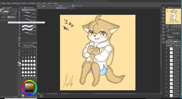
Task: Toggle the vector erase checkbox in the tool property panel
Action: (2, 20)
